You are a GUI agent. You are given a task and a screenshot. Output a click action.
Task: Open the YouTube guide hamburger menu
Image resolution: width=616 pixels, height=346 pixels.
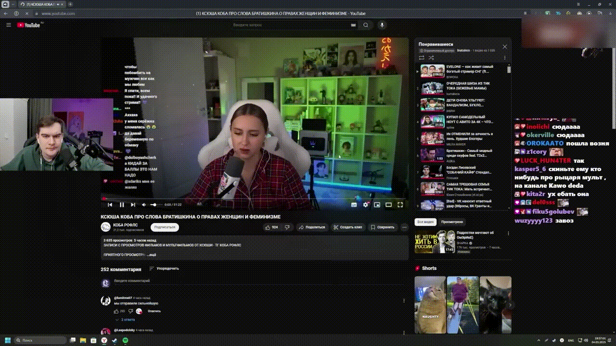click(x=9, y=25)
